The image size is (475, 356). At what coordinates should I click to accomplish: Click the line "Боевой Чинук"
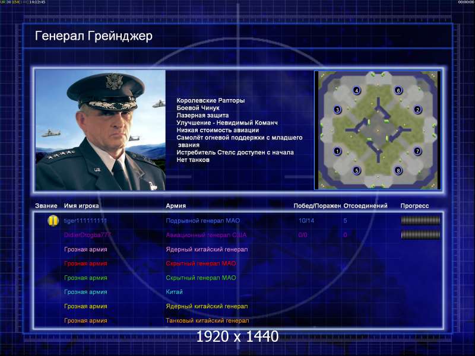coord(198,108)
